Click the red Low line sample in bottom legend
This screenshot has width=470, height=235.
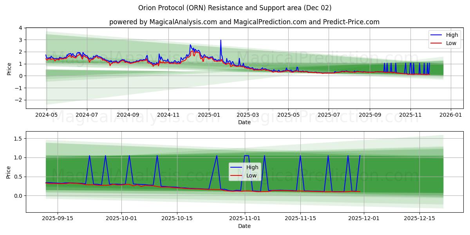coord(236,176)
